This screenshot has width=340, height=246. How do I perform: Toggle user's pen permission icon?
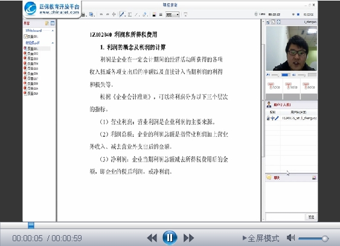pos(277,118)
